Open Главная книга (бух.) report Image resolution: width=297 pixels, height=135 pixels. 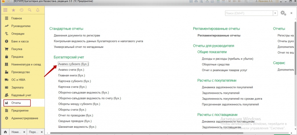pos(72,75)
